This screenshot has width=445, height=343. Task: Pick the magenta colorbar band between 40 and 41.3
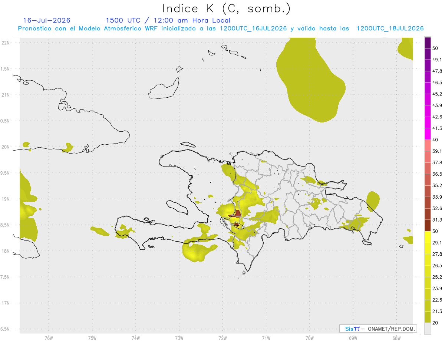[x=428, y=134]
